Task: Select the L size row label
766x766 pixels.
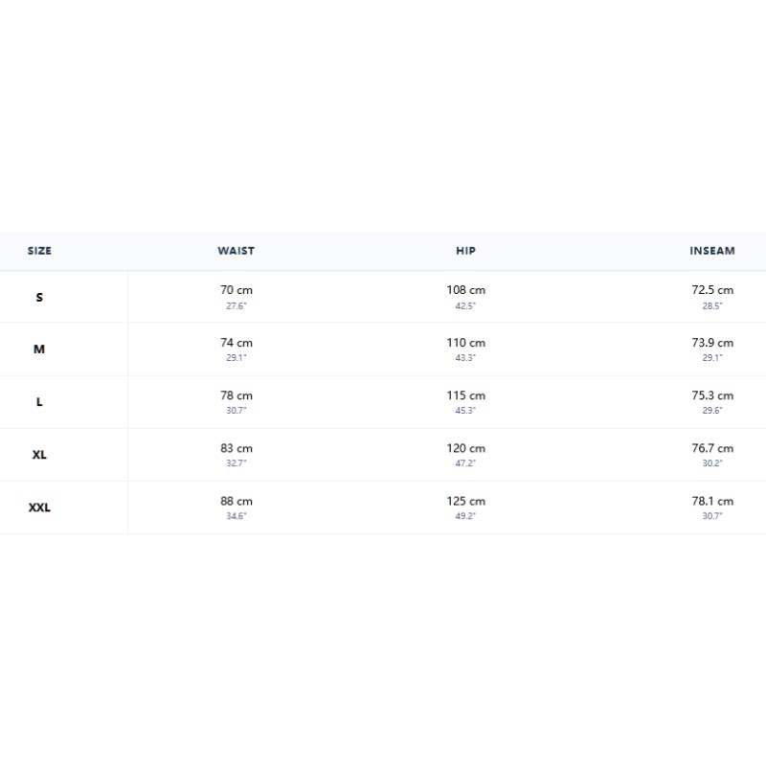Action: pyautogui.click(x=39, y=402)
